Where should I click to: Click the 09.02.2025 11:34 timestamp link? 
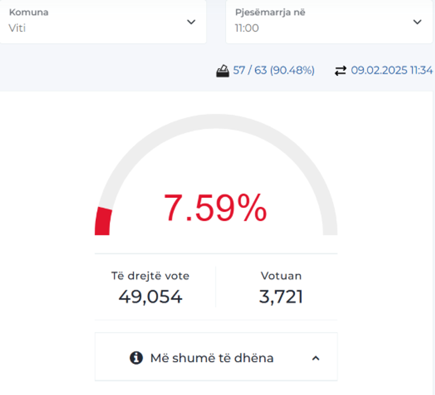[391, 70]
